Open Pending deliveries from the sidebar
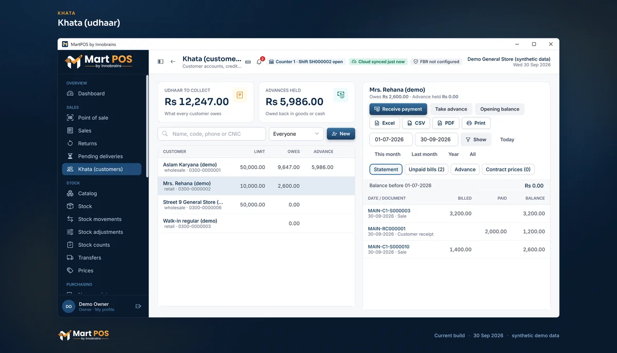This screenshot has height=353, width=617. (x=102, y=156)
